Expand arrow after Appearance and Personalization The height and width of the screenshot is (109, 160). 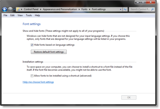click(79, 9)
